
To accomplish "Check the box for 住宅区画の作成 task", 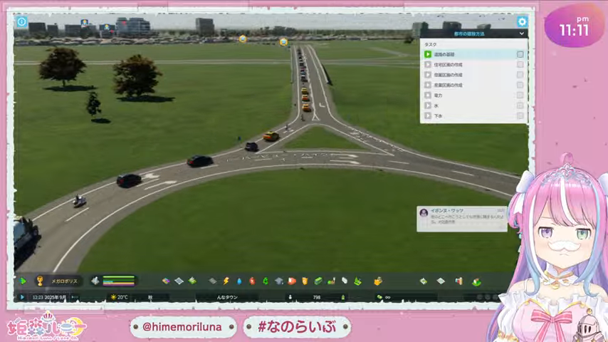I will pyautogui.click(x=520, y=64).
